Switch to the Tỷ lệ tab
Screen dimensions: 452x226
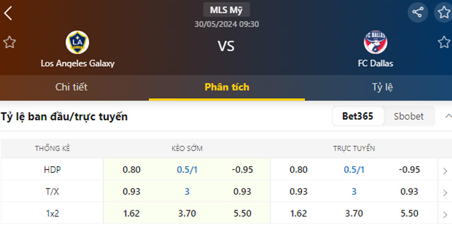382,87
